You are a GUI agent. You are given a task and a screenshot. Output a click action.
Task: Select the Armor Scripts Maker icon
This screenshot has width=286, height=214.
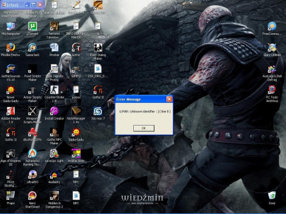(33, 90)
